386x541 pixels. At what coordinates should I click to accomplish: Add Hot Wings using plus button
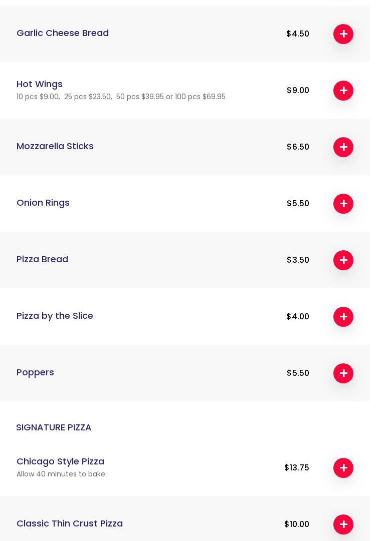pos(343,91)
